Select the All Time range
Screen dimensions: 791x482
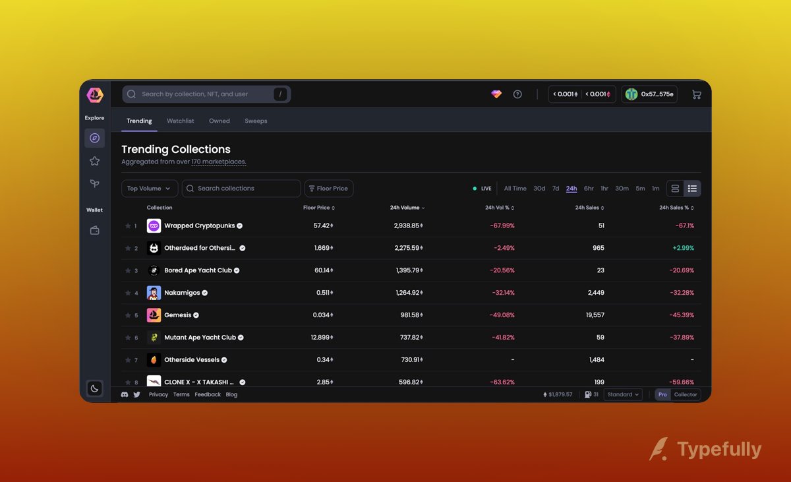pos(515,189)
